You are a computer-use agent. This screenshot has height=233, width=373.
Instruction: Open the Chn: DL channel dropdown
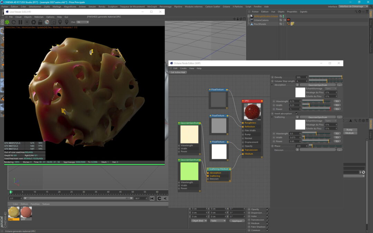click(x=82, y=22)
